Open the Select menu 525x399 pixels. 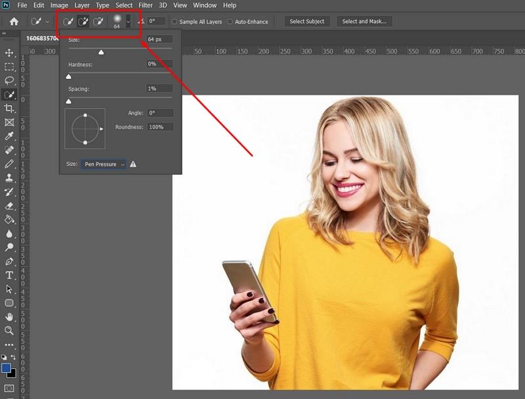coord(124,5)
